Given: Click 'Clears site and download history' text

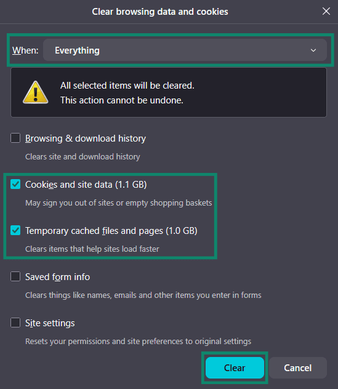Looking at the screenshot, I should coord(82,157).
